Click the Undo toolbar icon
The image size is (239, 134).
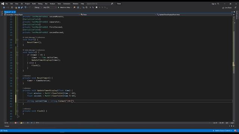click(25, 7)
